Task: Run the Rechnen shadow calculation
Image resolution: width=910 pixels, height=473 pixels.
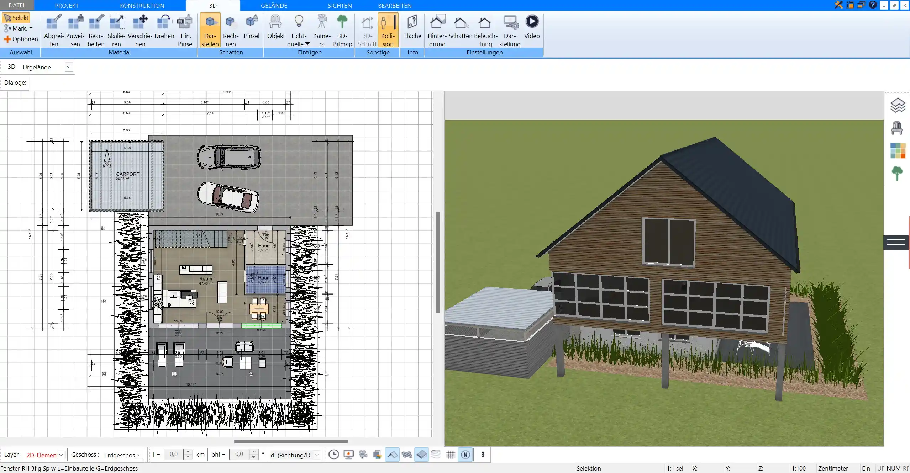Action: (231, 31)
